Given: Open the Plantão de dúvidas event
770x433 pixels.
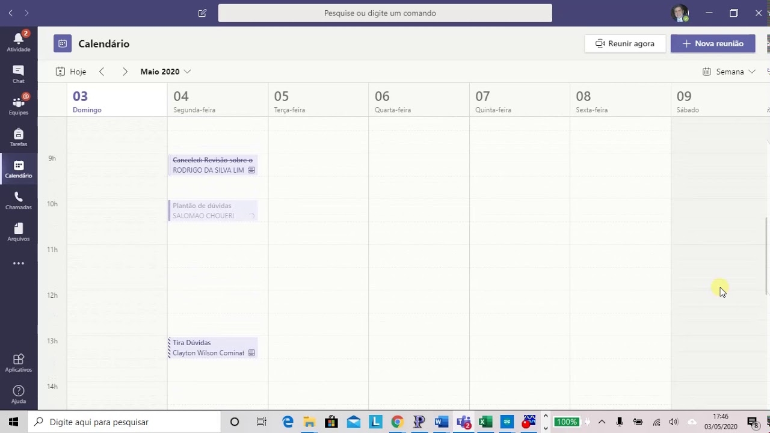Looking at the screenshot, I should tap(213, 210).
